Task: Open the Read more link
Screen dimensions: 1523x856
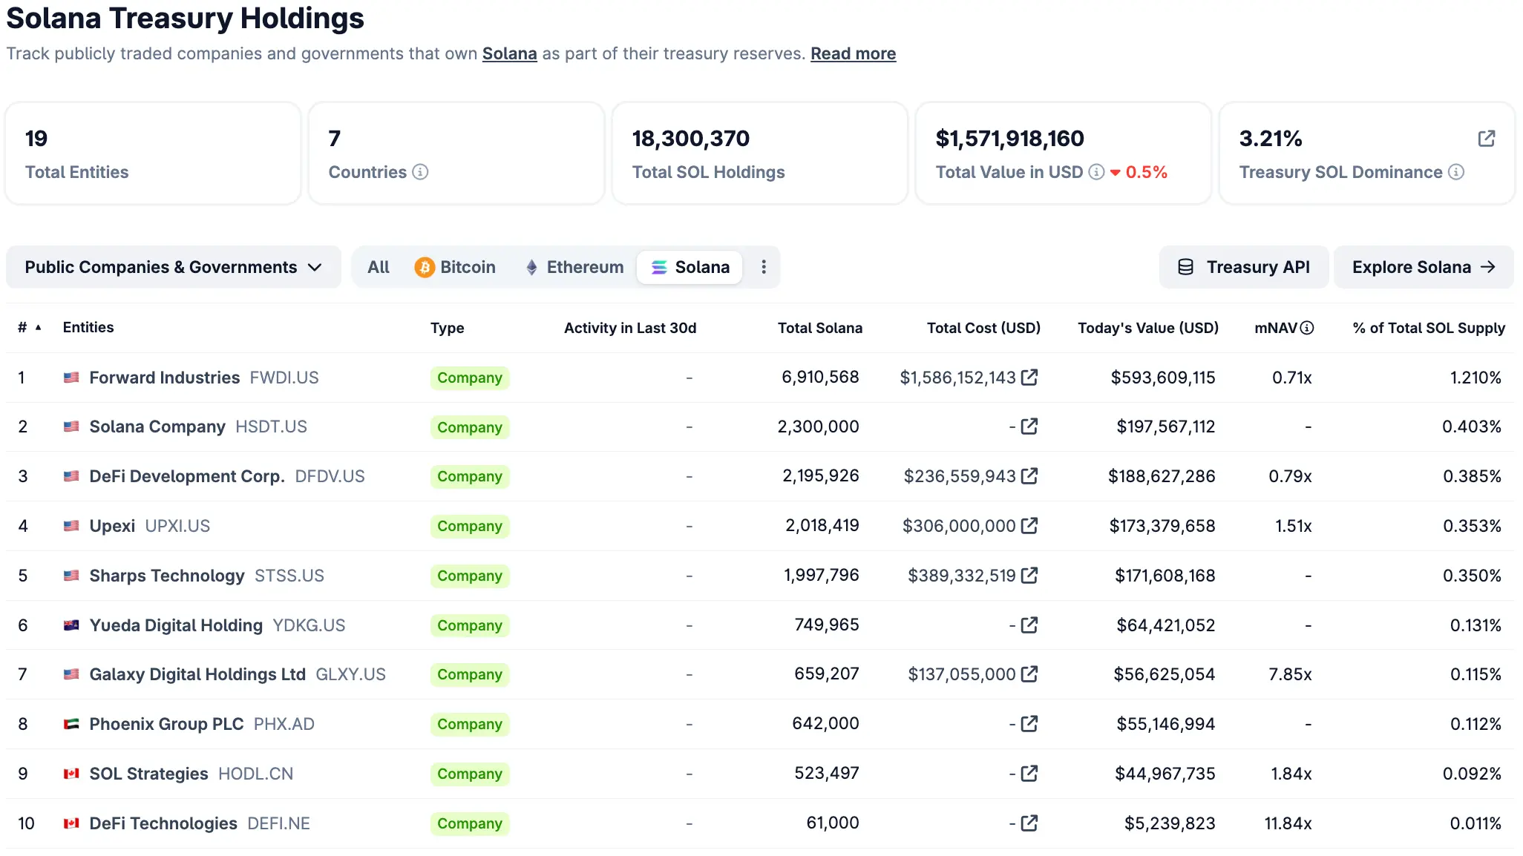Action: [x=853, y=54]
